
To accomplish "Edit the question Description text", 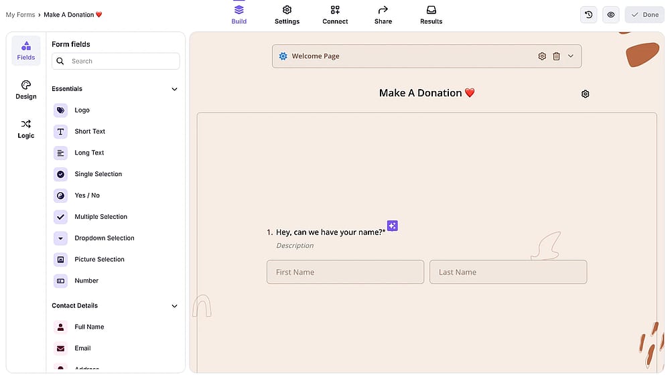I will click(295, 246).
